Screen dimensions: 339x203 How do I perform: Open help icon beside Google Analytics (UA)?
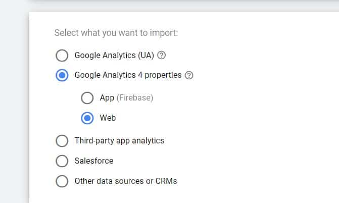click(161, 56)
